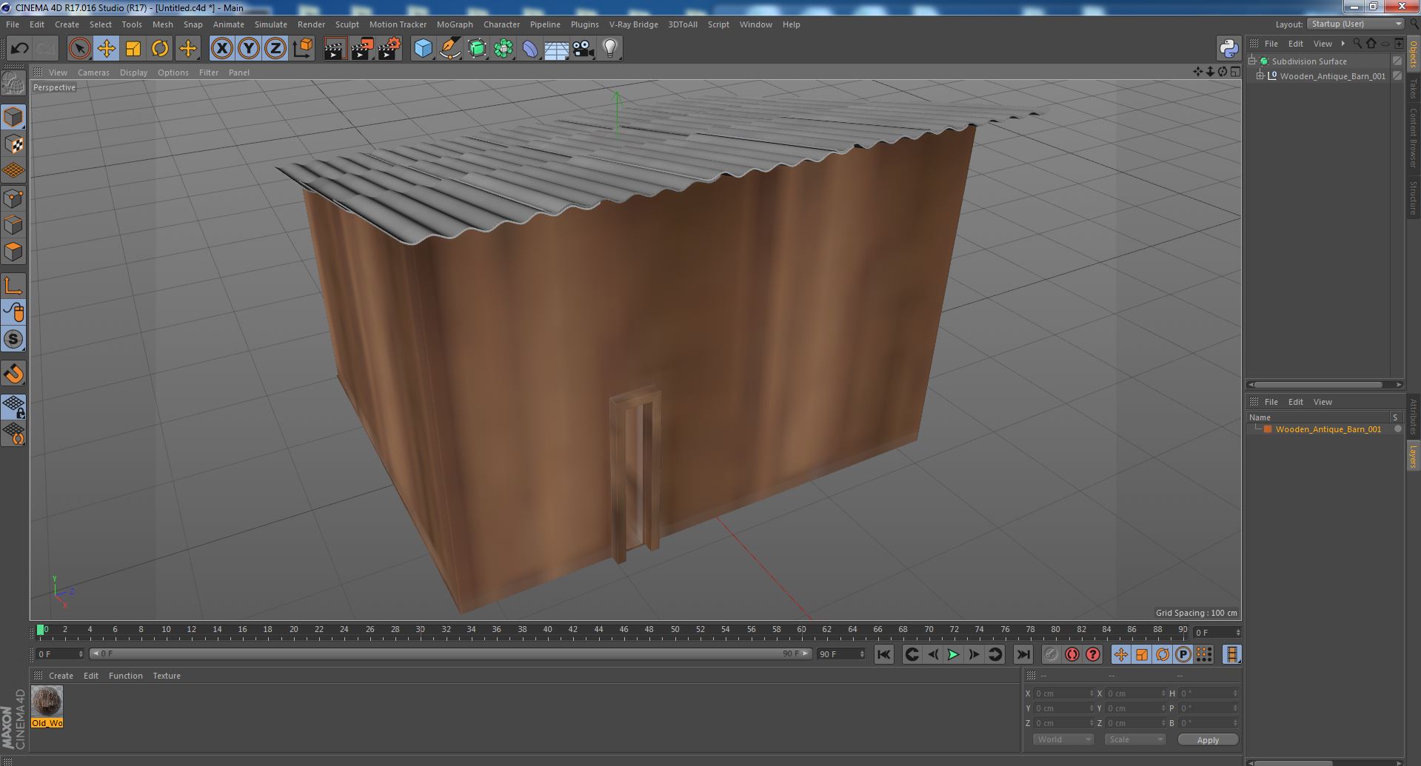Click the timeline frame 46 marker
The image size is (1421, 766).
click(x=623, y=631)
